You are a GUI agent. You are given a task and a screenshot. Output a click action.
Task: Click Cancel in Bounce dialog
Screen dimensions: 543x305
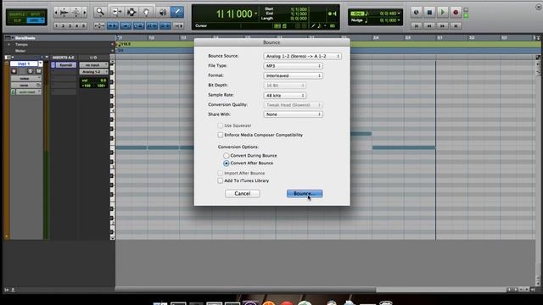click(x=243, y=194)
